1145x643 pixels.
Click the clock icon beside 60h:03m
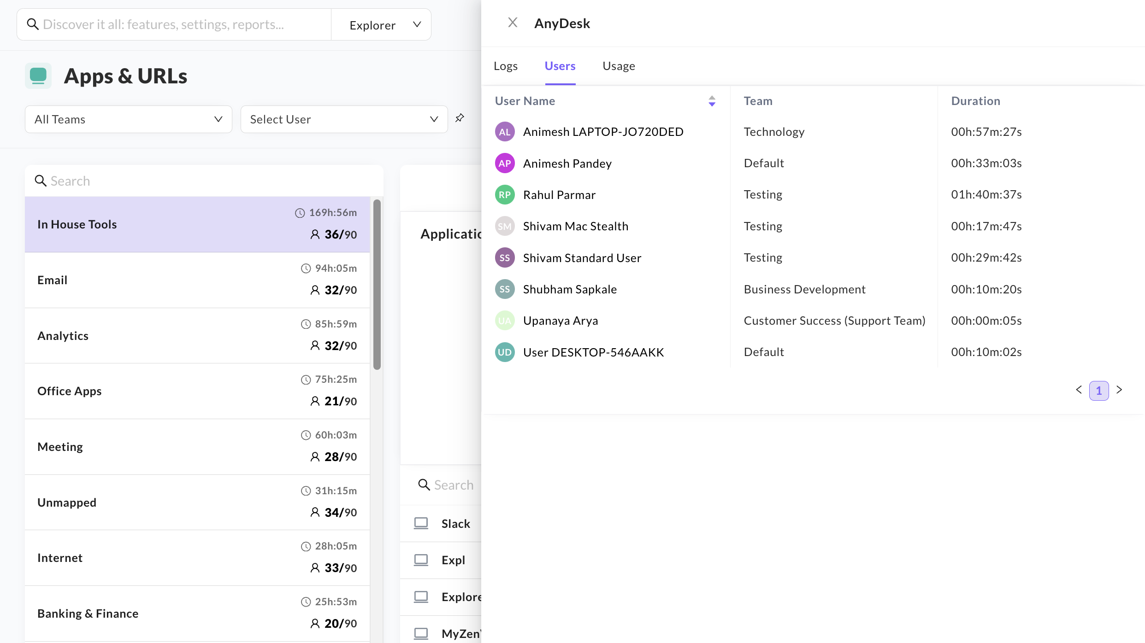click(x=306, y=435)
